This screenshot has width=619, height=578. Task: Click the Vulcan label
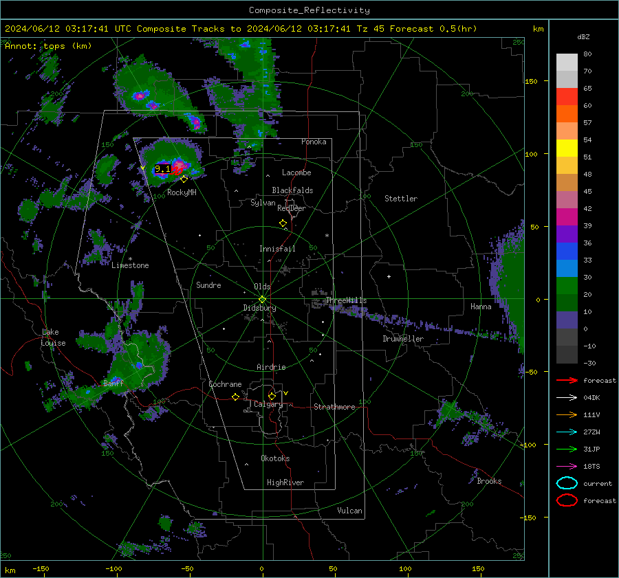(349, 511)
